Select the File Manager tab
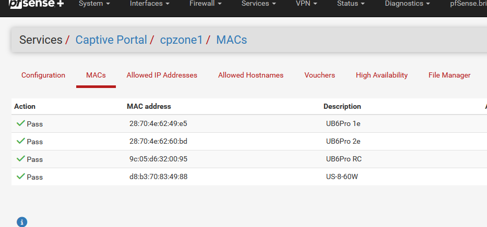Image resolution: width=487 pixels, height=227 pixels. [449, 75]
